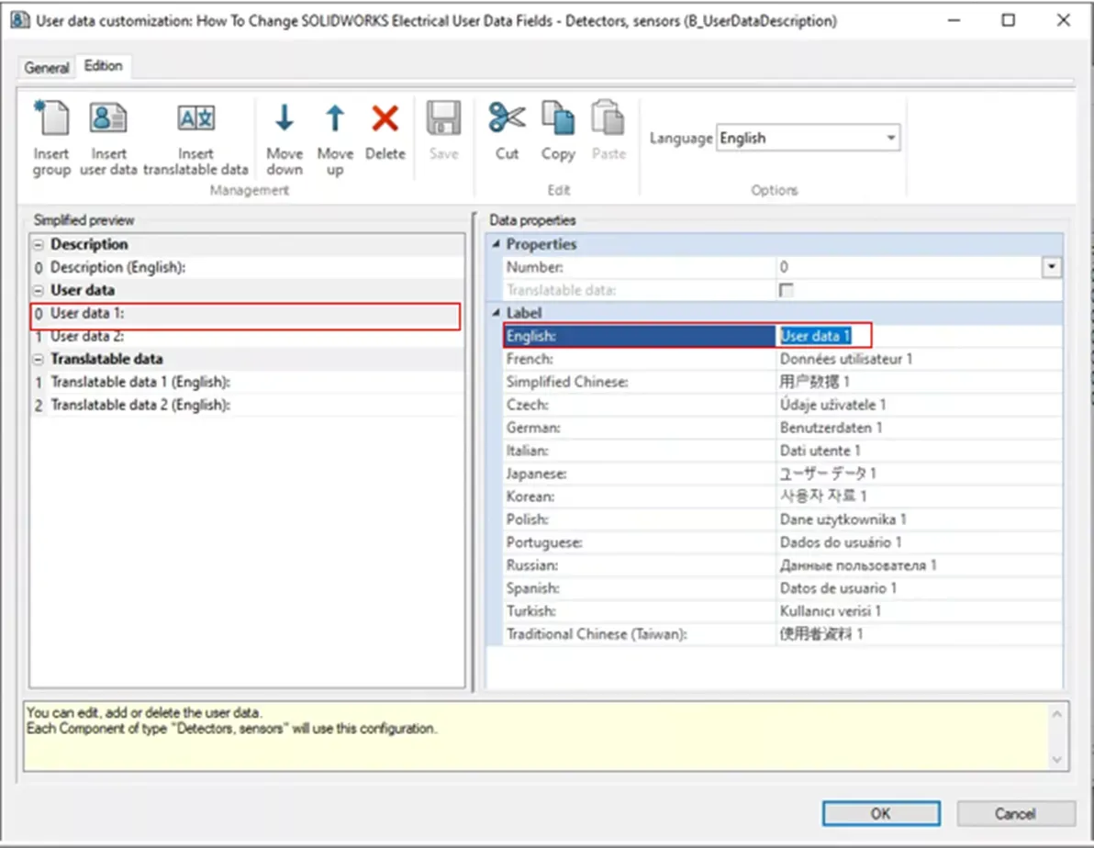Viewport: 1094px width, 848px height.
Task: Click the Cut scissors icon
Action: tap(507, 118)
